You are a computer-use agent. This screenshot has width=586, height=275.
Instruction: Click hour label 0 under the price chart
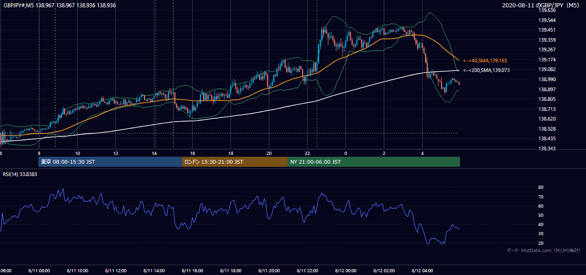point(346,154)
